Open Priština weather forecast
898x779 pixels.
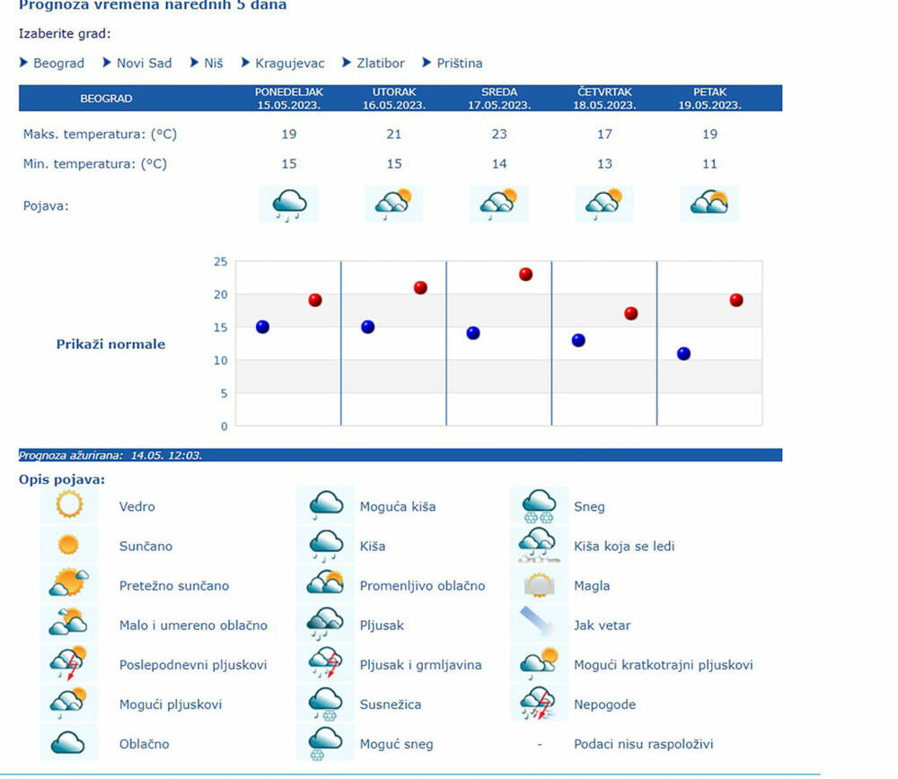point(459,63)
